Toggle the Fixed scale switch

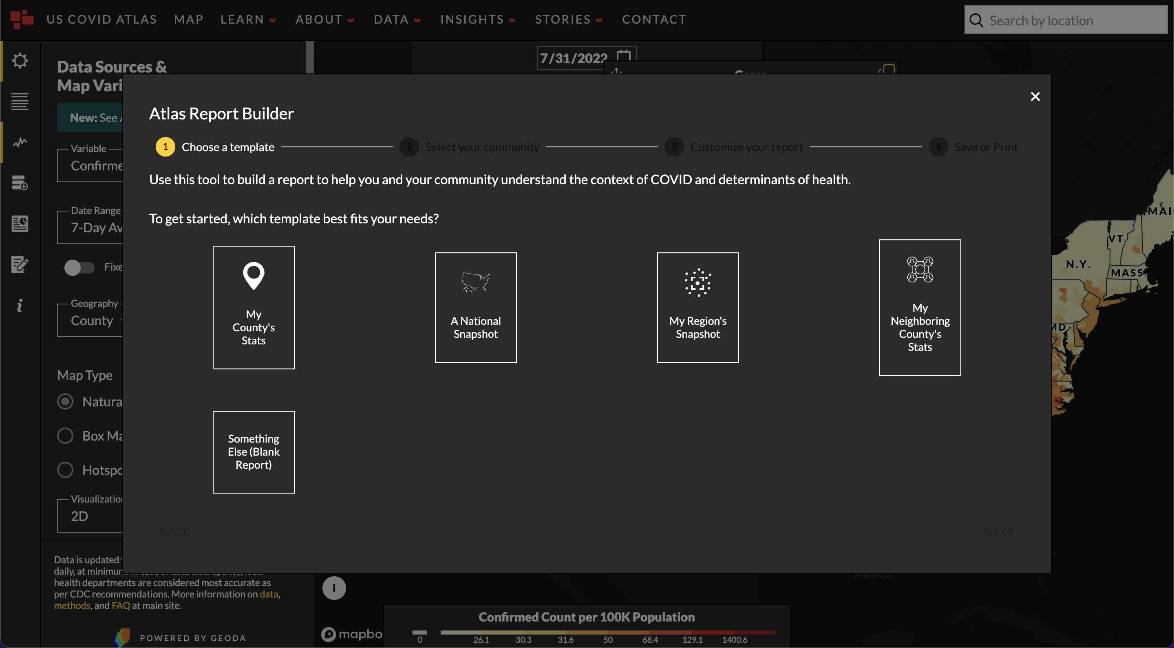[x=79, y=267]
